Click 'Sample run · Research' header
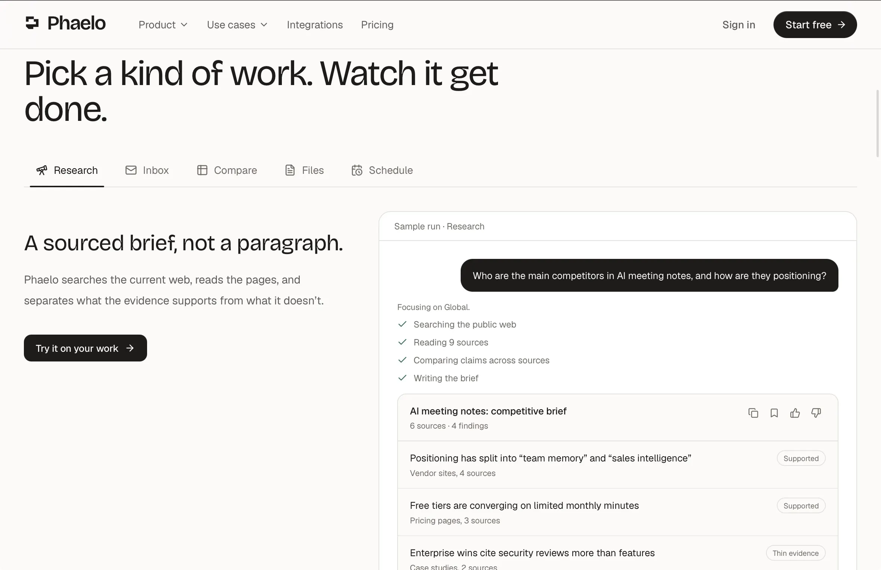This screenshot has height=570, width=881. pos(439,226)
